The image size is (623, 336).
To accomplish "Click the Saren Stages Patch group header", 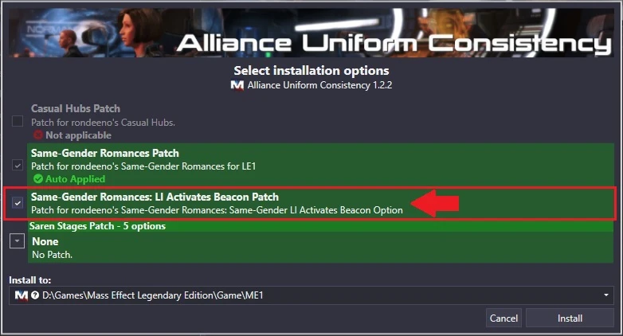I will tap(320, 226).
